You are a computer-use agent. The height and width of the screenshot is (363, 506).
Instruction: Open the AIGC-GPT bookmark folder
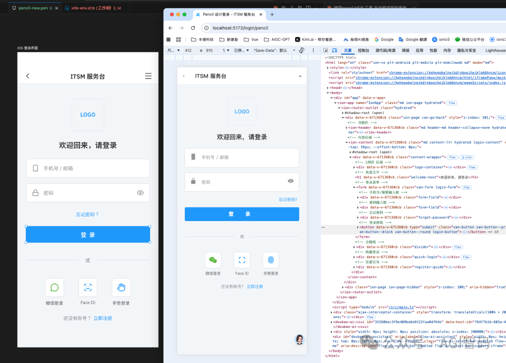(277, 39)
